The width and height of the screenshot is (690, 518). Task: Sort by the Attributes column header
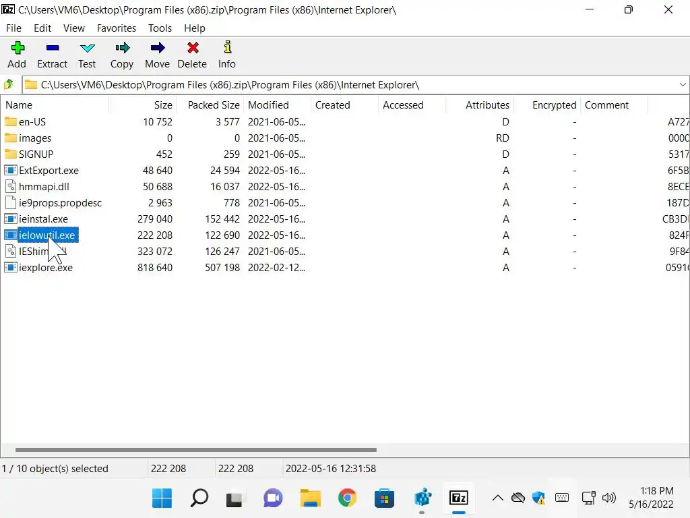480,105
